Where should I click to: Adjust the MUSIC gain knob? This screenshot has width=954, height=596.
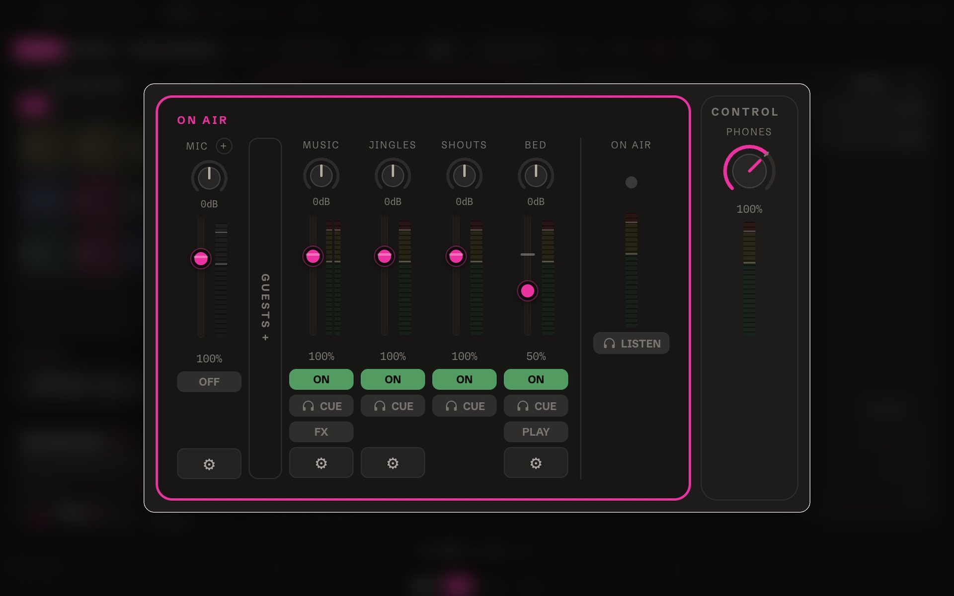tap(321, 175)
